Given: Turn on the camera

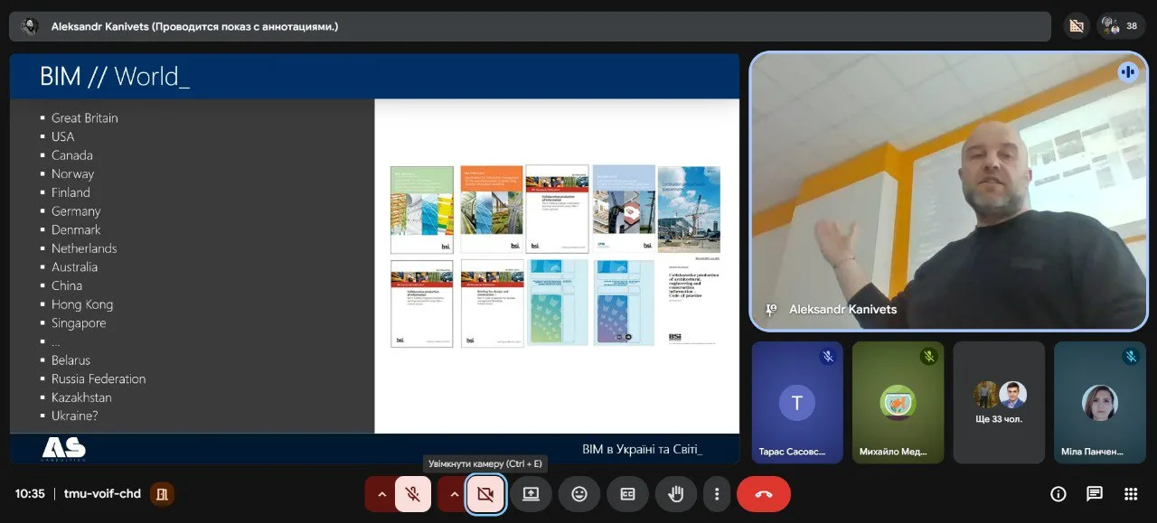Looking at the screenshot, I should pyautogui.click(x=485, y=494).
